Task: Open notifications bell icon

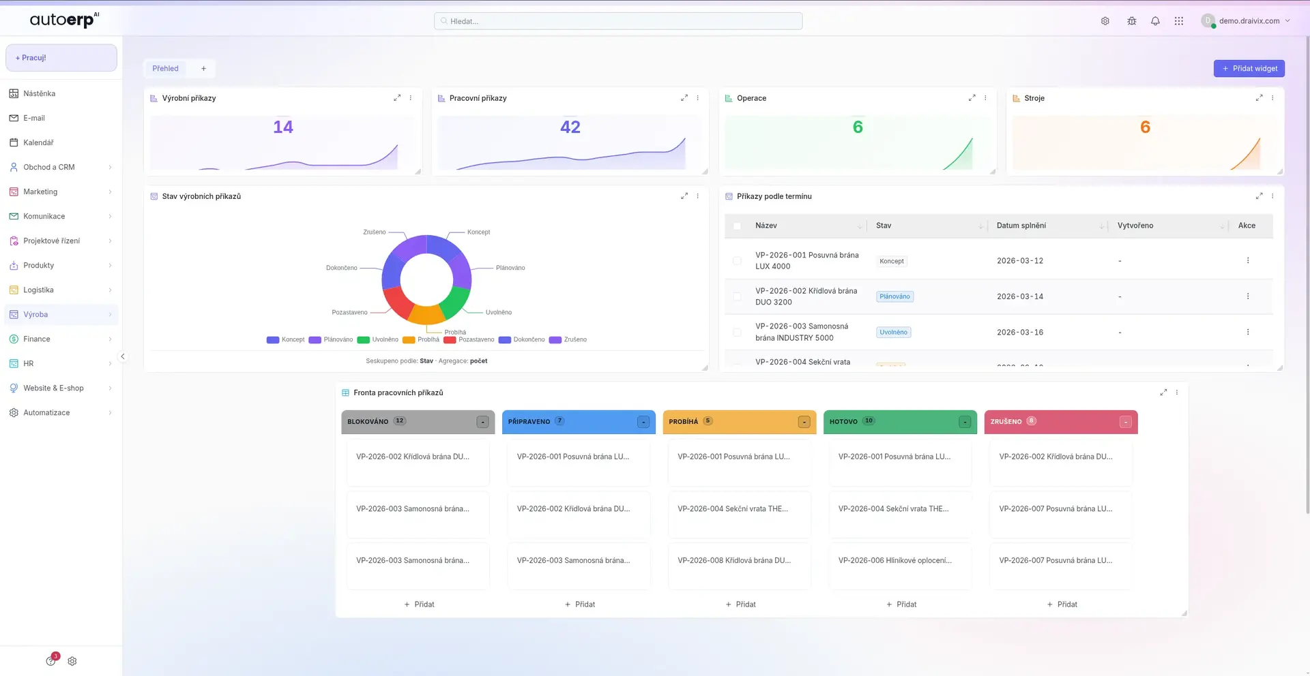Action: tap(1155, 21)
